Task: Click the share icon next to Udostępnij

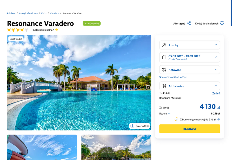Action: 189,23
